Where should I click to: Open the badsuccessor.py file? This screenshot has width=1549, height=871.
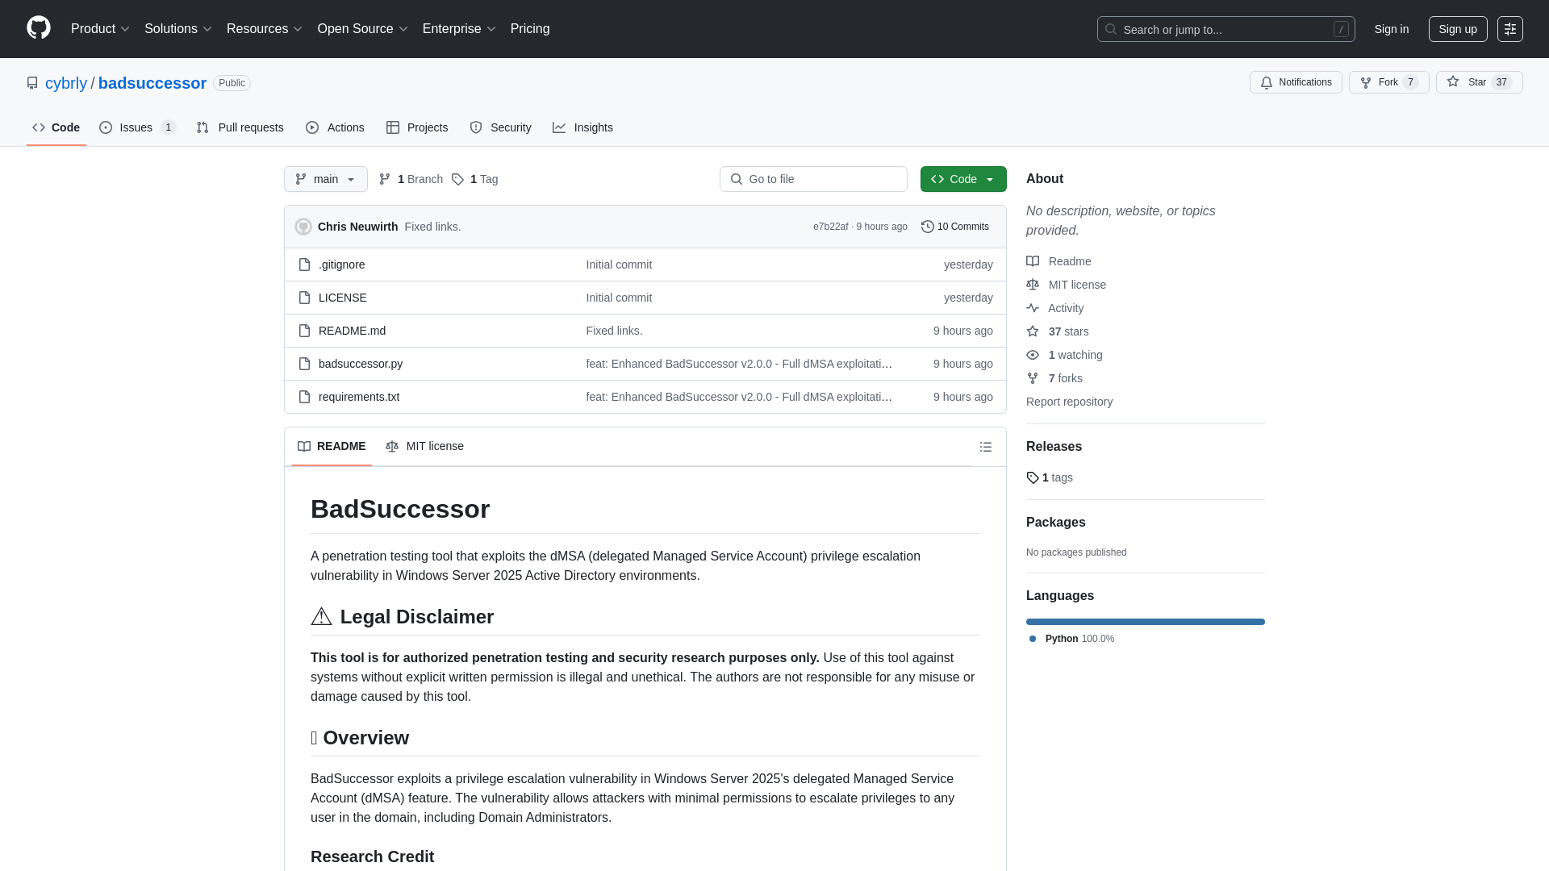tap(361, 364)
